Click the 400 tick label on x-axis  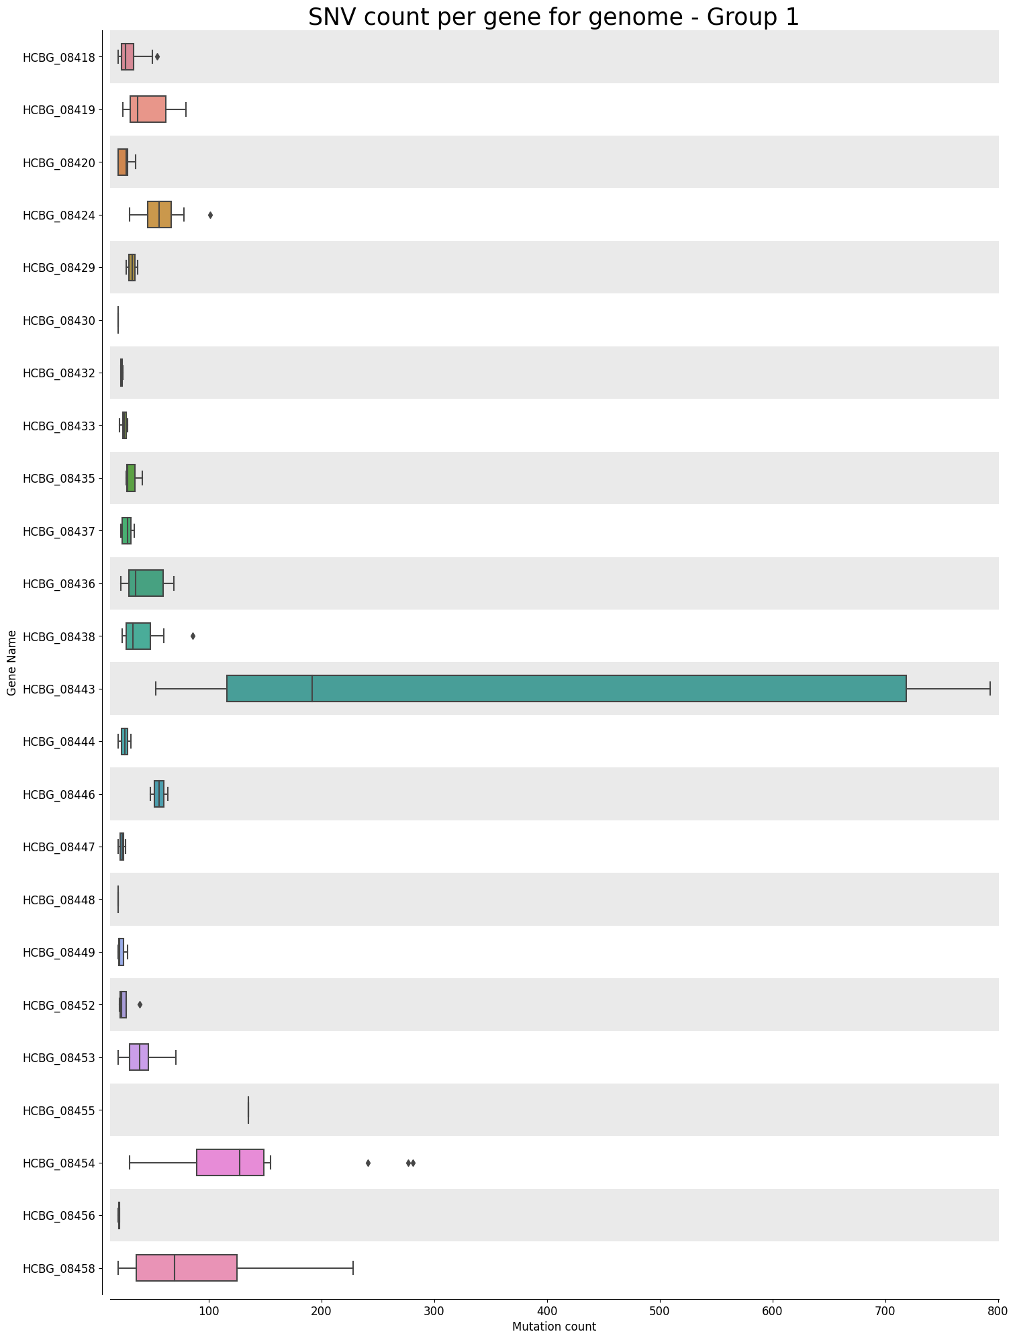(x=547, y=1310)
